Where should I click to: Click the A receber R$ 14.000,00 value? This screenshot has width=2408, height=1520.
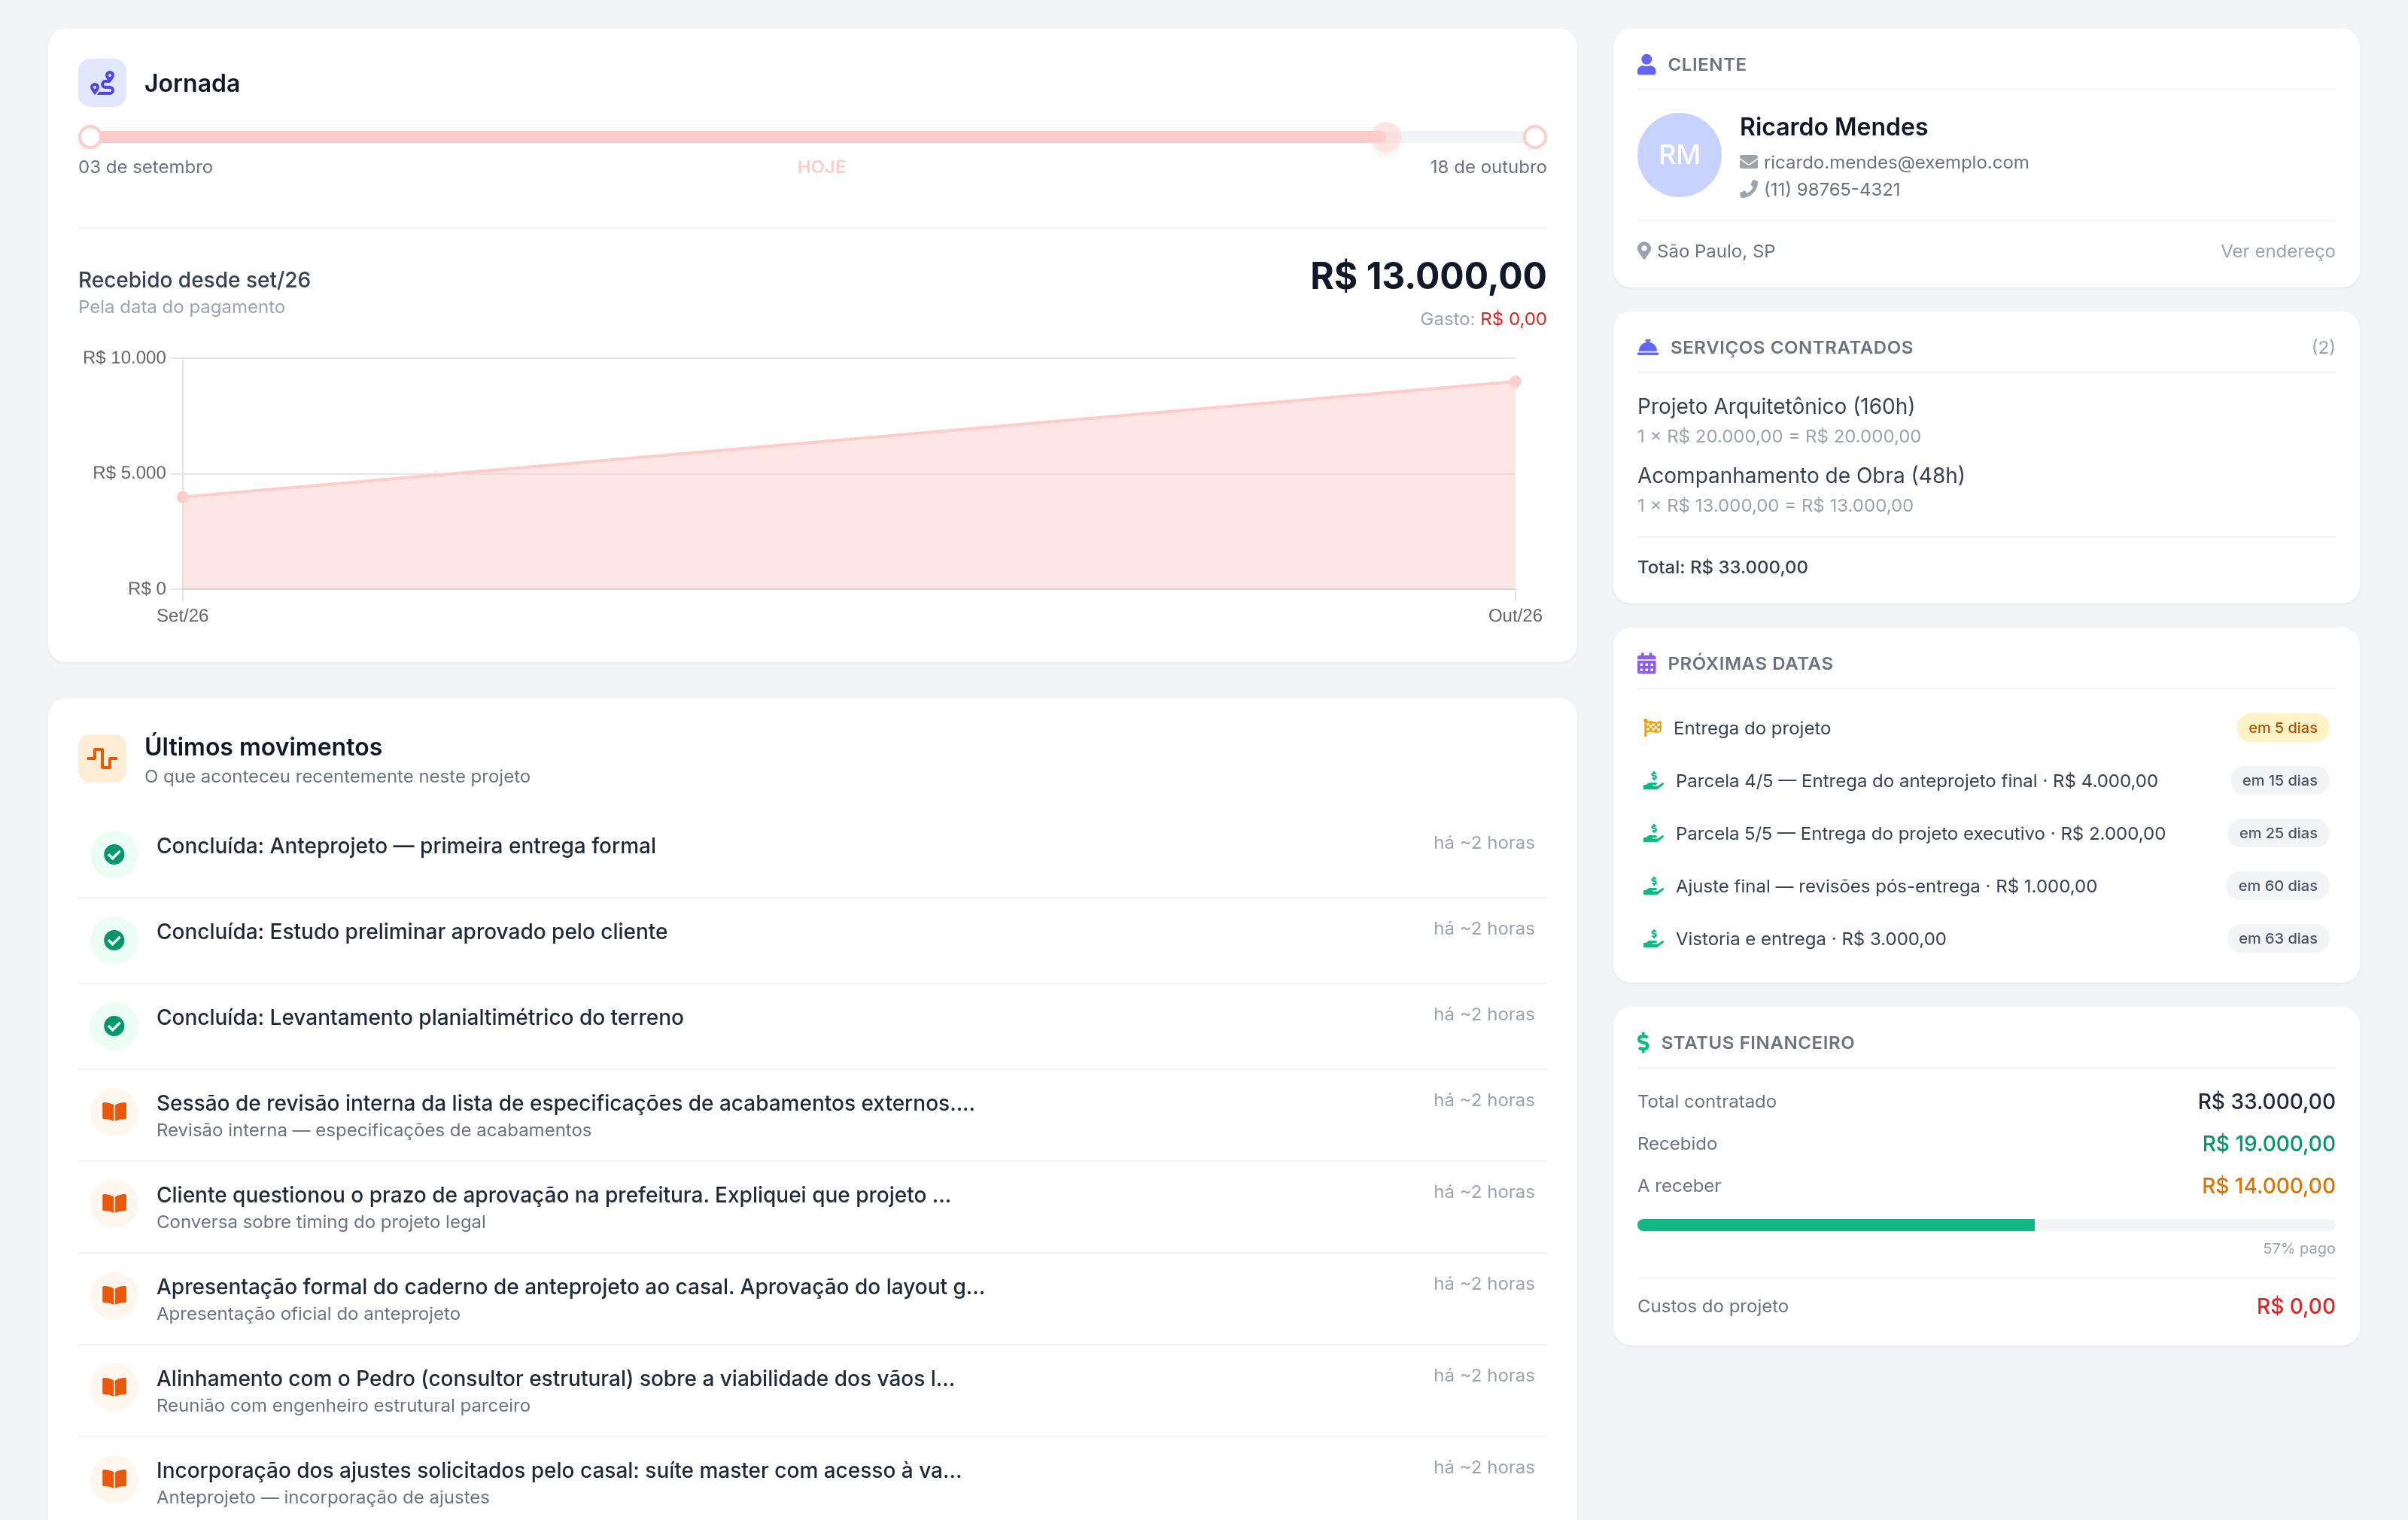[x=2268, y=1186]
